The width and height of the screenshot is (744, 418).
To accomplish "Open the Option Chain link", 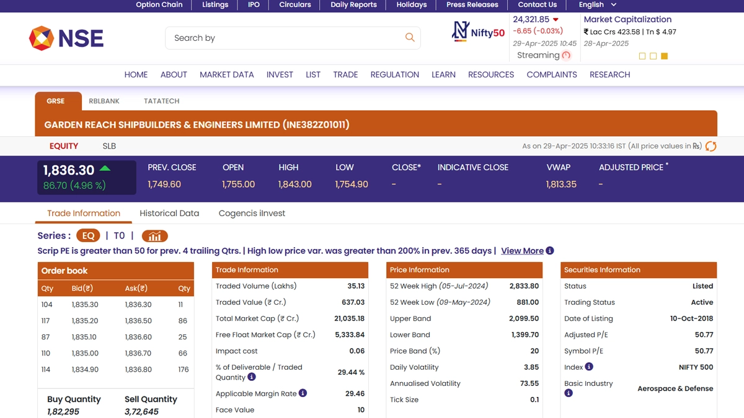I will tap(159, 5).
